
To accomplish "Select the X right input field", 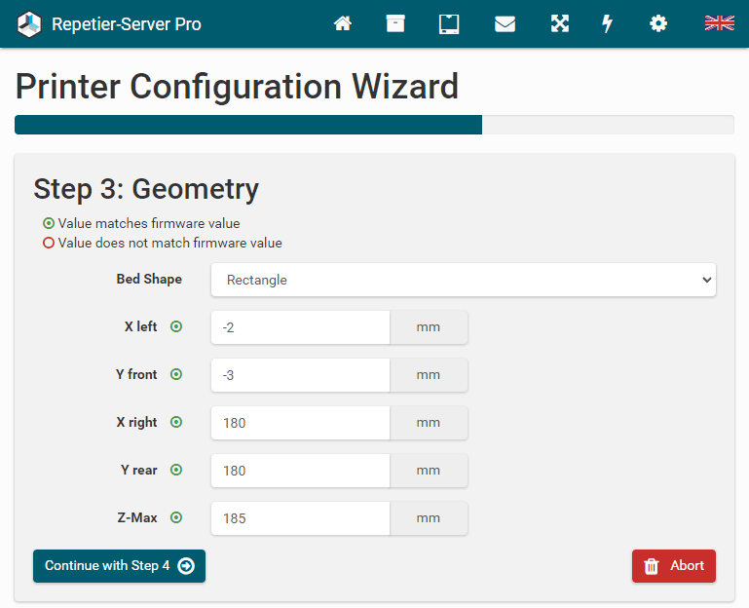I will tap(300, 423).
